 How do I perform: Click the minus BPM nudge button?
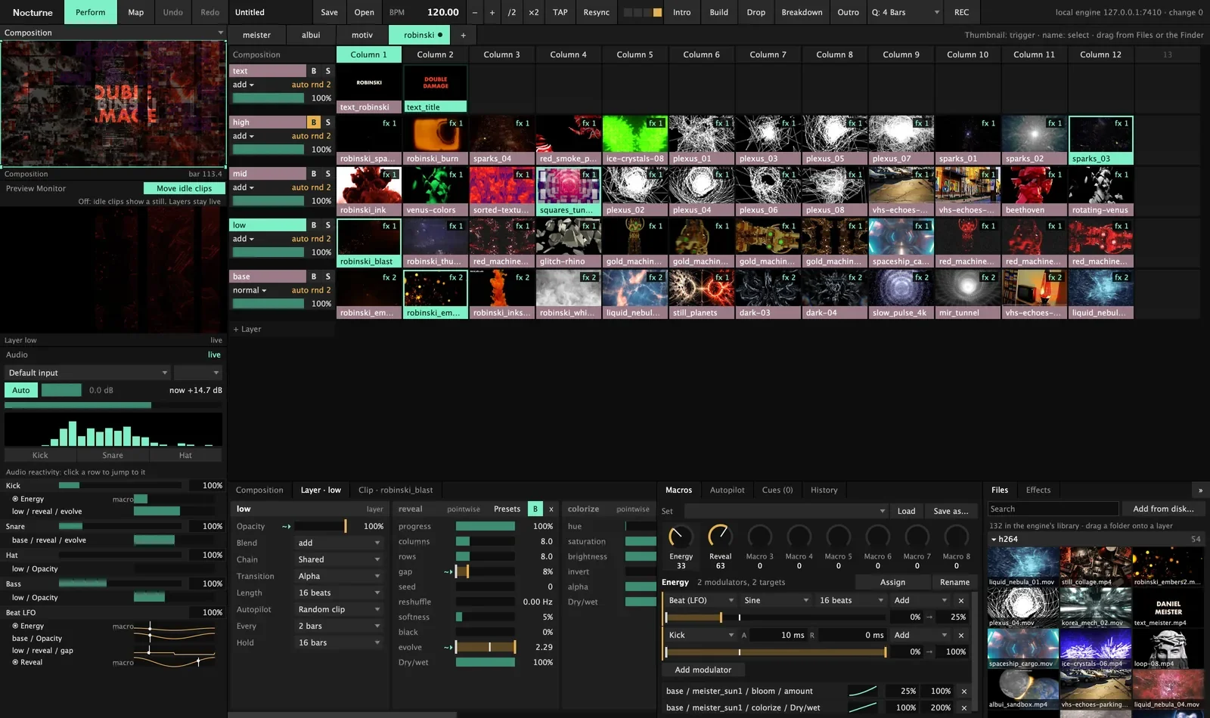point(475,12)
